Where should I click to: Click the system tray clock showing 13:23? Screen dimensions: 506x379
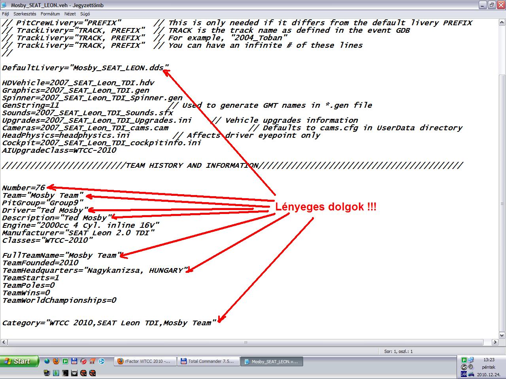(489, 360)
